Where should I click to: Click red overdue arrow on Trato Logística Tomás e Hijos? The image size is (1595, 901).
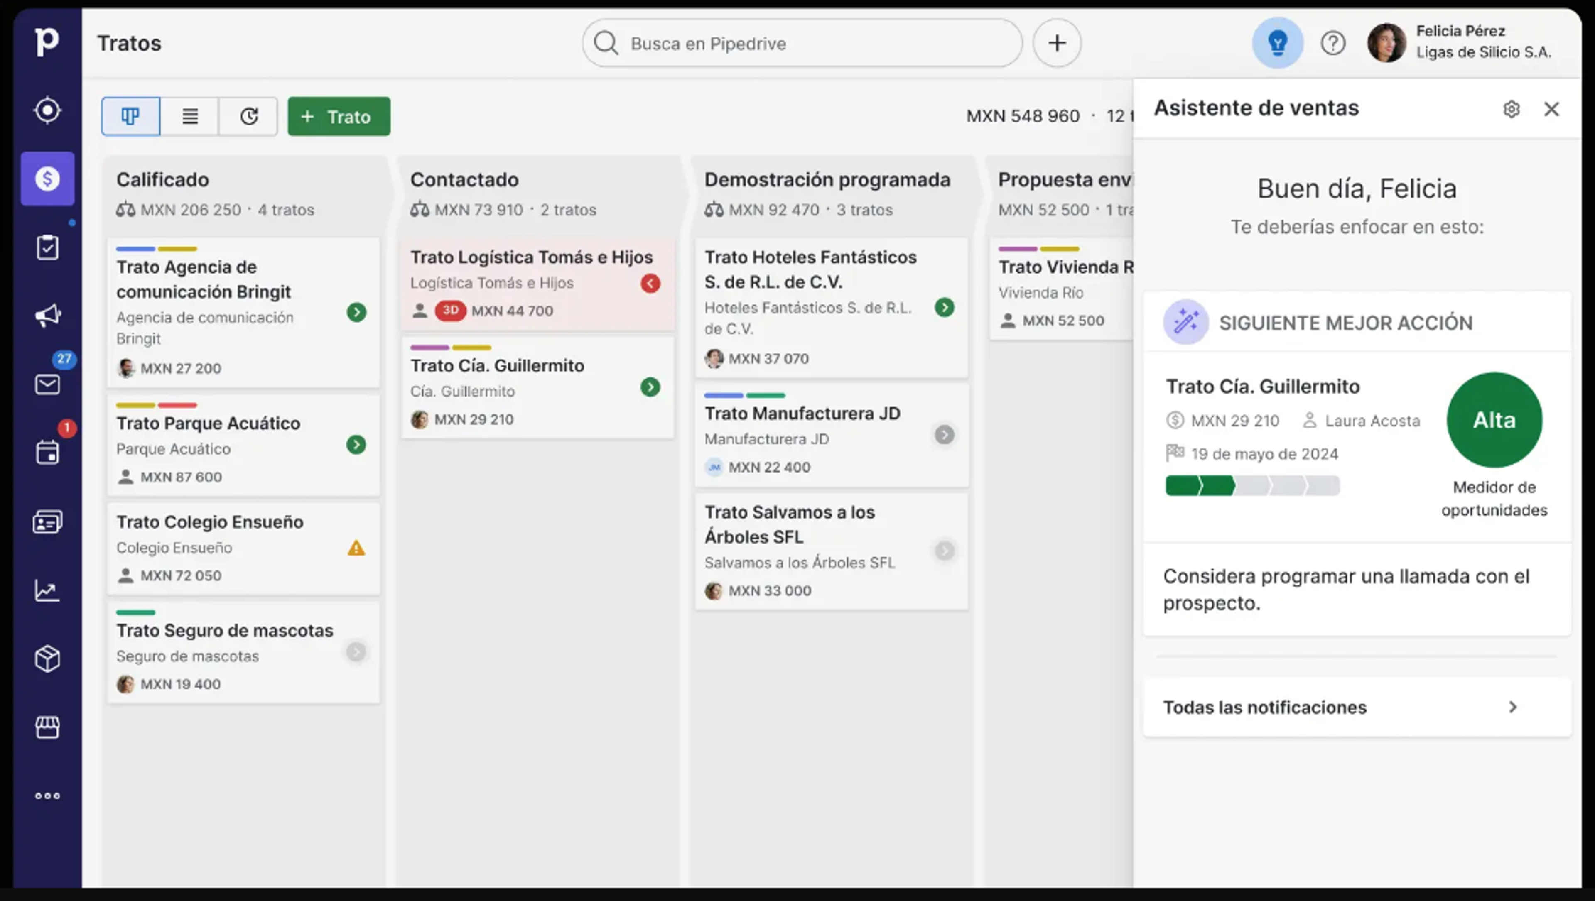(650, 284)
